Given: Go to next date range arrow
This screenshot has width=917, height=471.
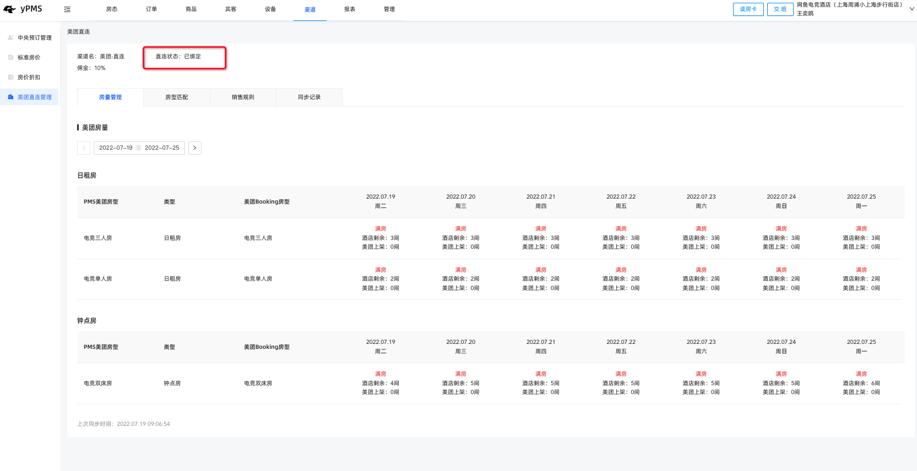Looking at the screenshot, I should click(x=195, y=148).
